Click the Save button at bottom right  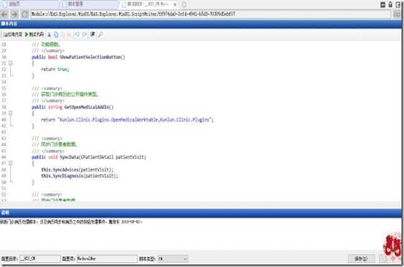[x=361, y=258]
